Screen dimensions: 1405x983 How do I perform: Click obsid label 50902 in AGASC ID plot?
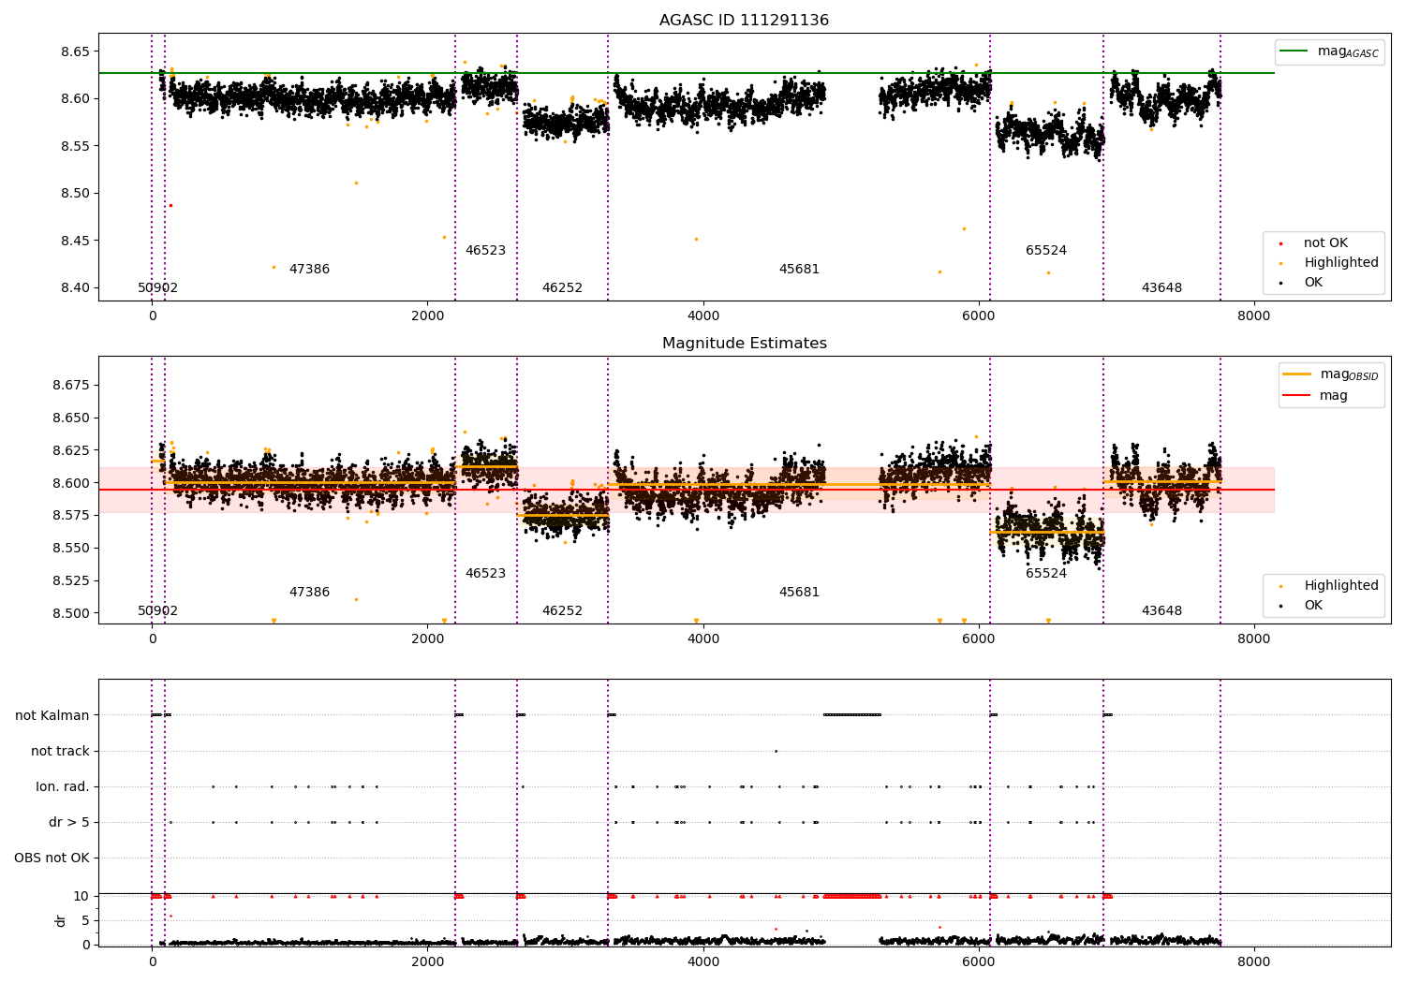coord(157,287)
